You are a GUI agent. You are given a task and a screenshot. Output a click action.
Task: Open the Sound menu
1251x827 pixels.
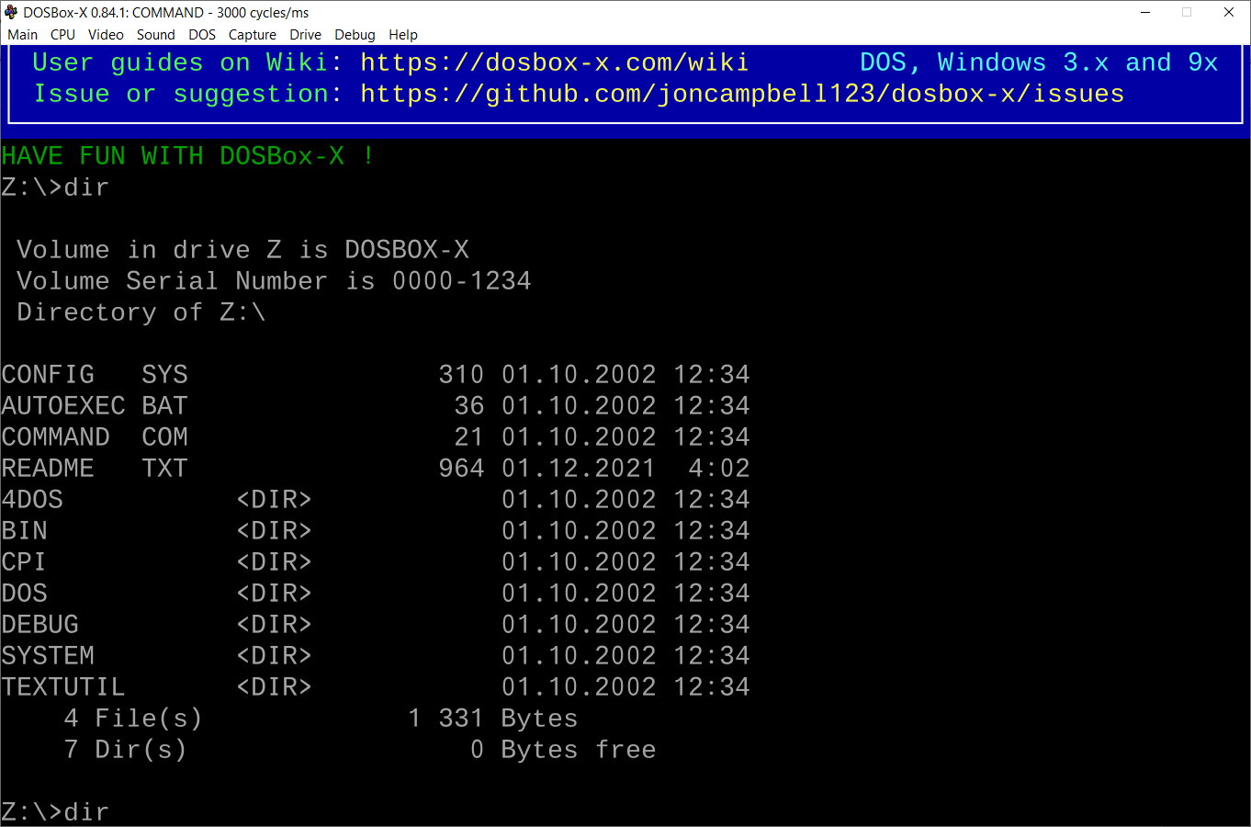[155, 34]
